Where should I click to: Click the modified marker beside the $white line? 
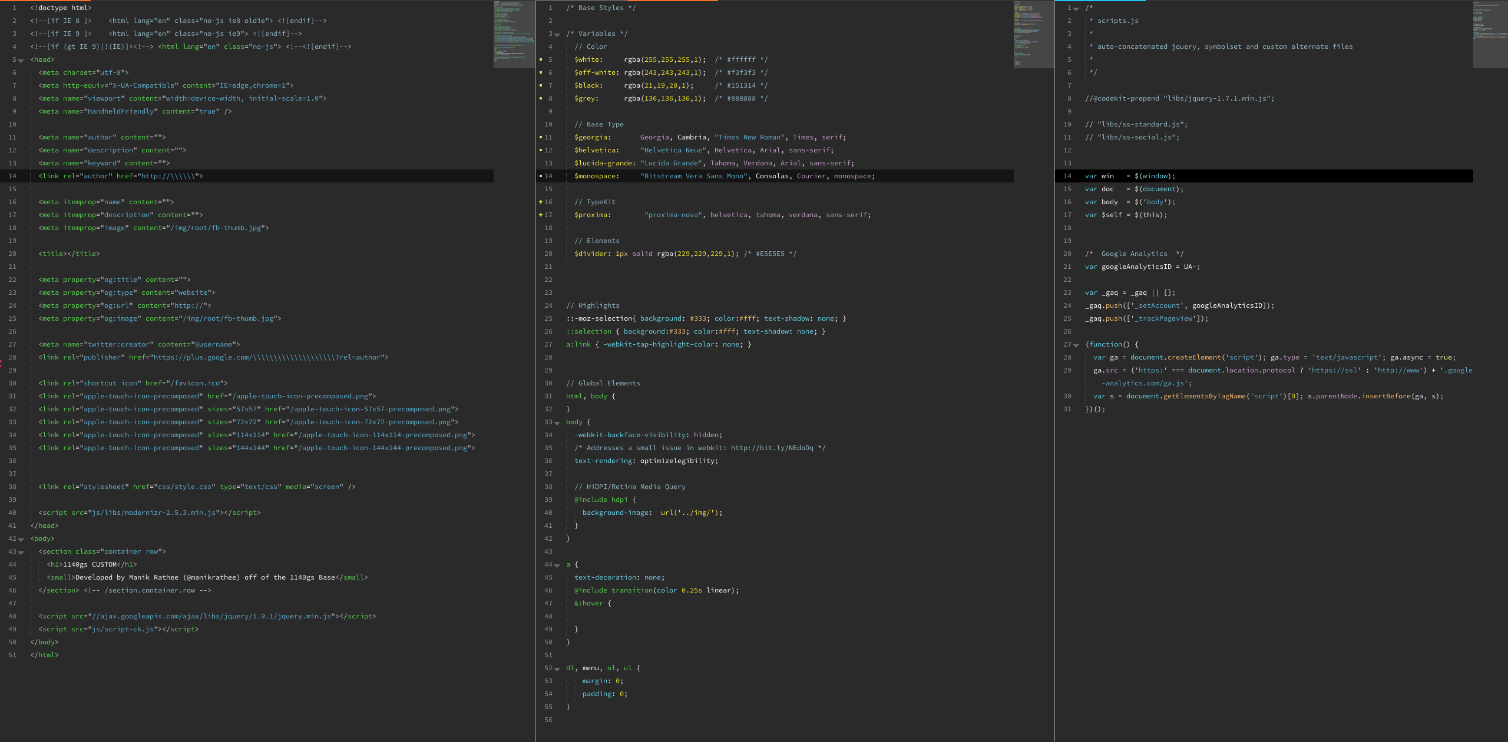tap(541, 59)
